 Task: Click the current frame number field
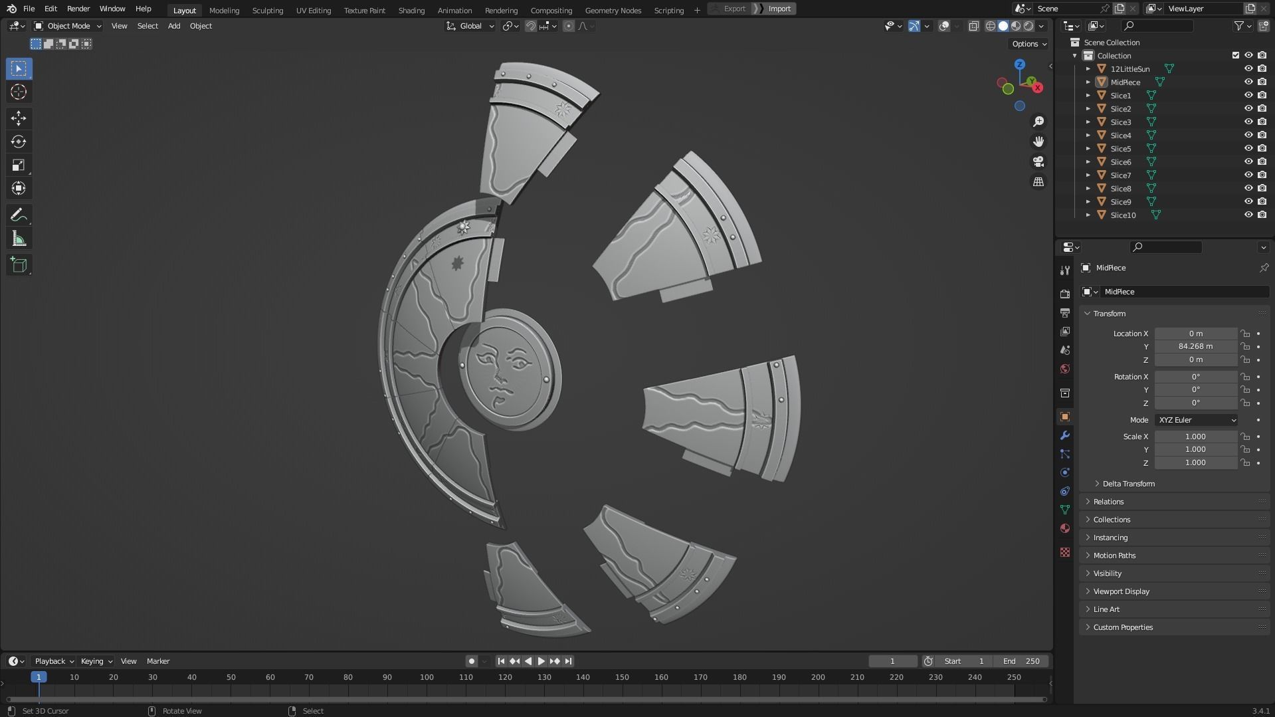pyautogui.click(x=892, y=661)
